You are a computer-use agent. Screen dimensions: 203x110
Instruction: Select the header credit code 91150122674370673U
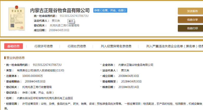74,16
